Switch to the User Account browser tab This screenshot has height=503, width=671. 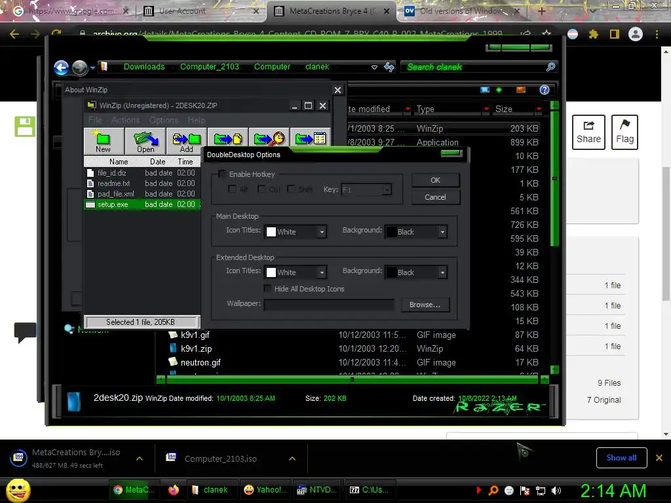(201, 11)
